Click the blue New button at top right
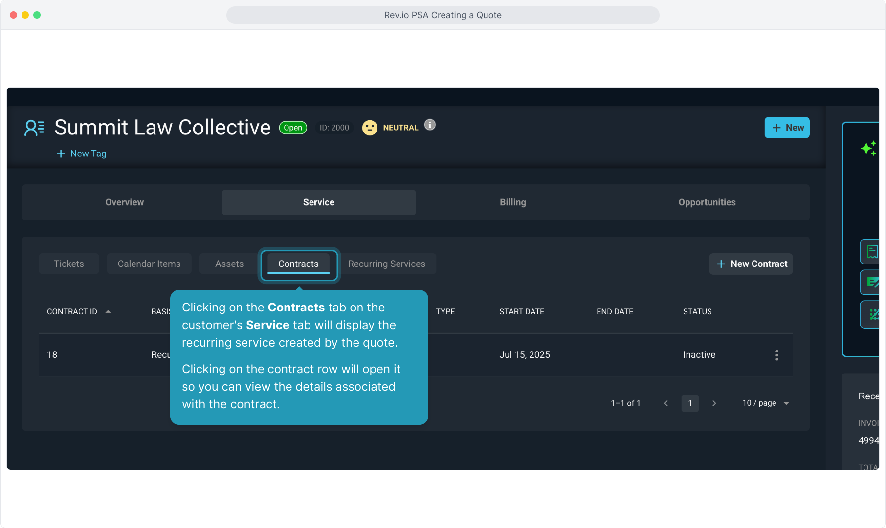 click(787, 128)
